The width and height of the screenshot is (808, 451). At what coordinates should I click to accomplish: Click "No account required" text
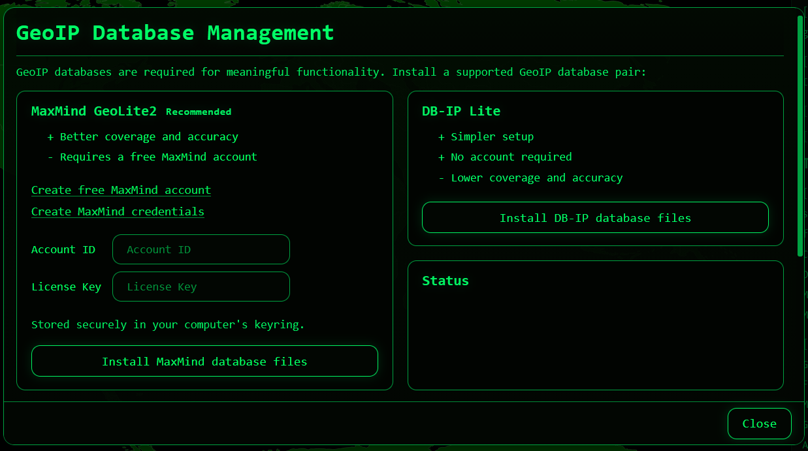(x=511, y=157)
